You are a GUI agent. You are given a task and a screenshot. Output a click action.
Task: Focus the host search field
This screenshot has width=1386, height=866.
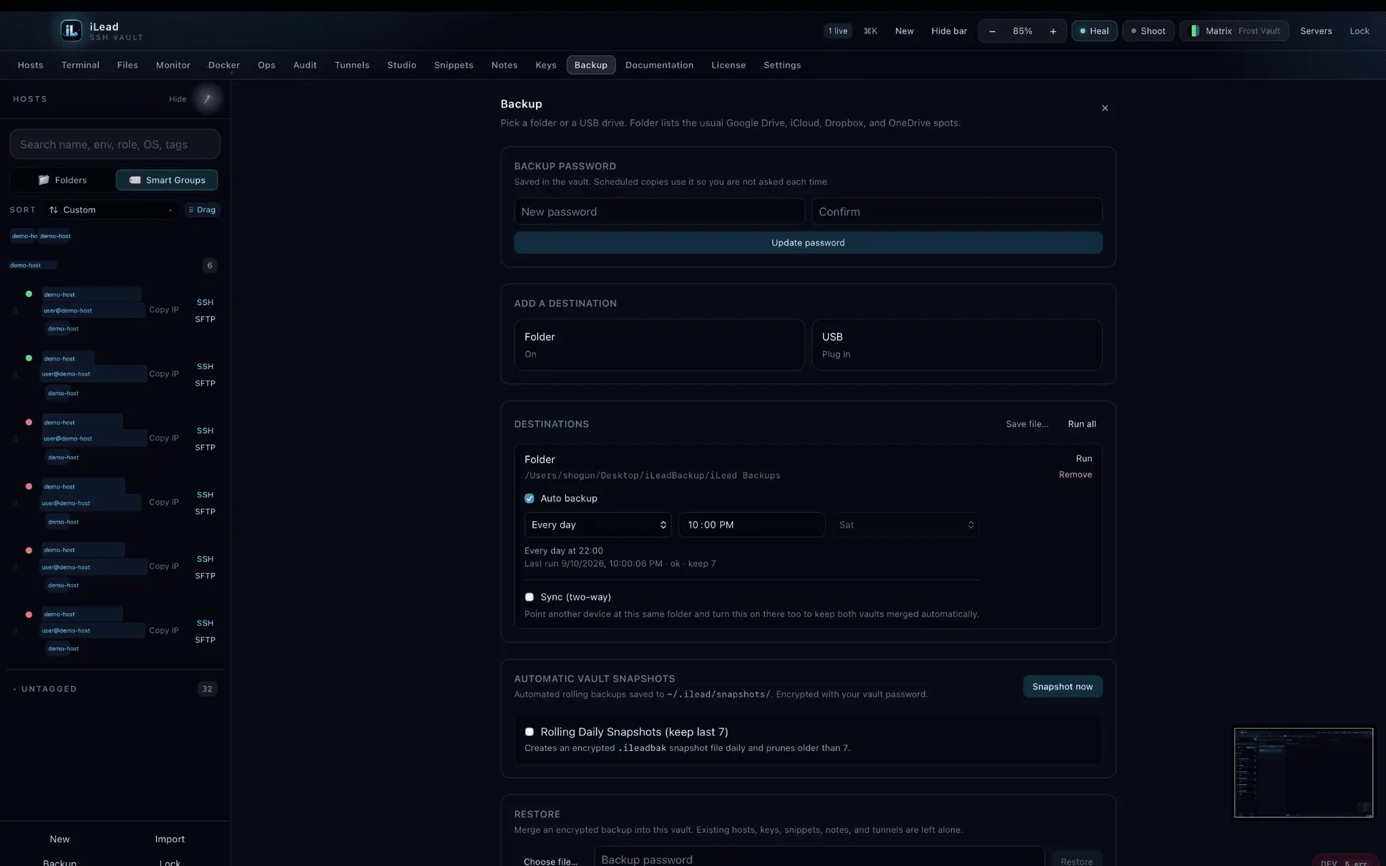point(115,145)
